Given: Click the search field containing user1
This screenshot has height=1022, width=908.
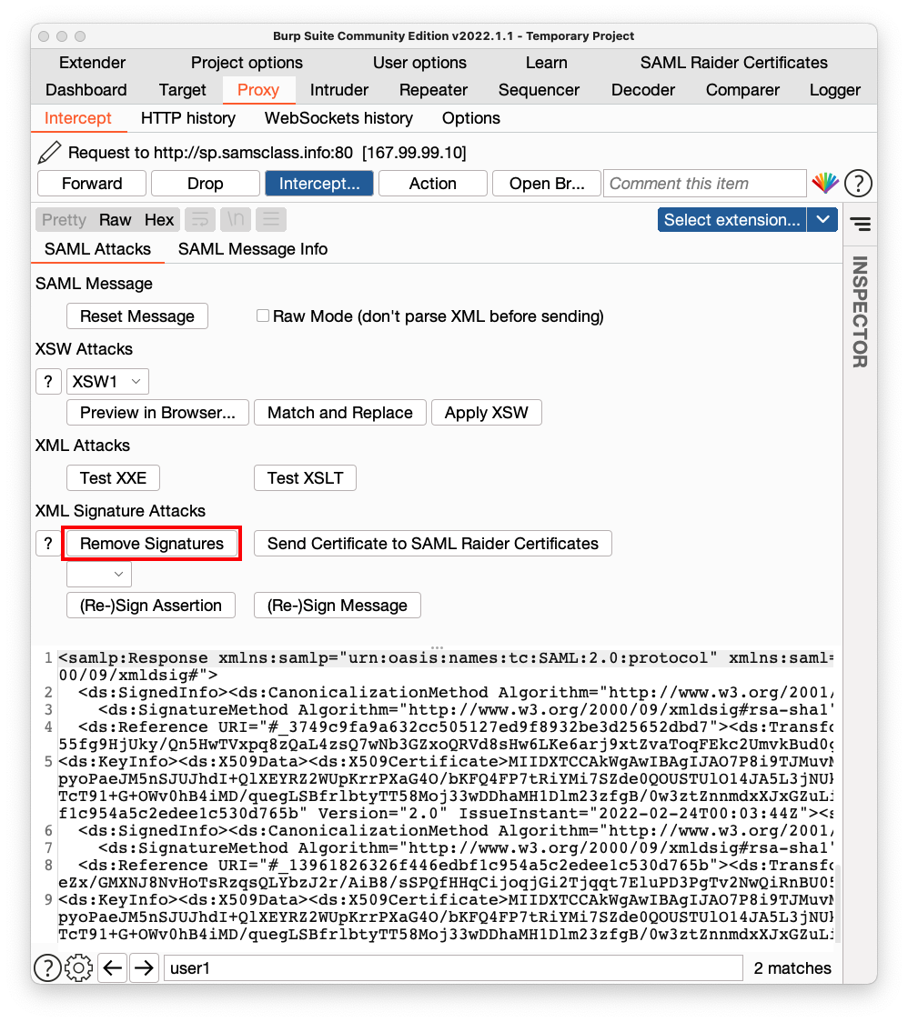Looking at the screenshot, I should coord(453,968).
